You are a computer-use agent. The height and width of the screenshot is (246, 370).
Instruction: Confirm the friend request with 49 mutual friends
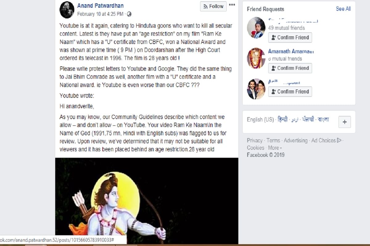(x=290, y=38)
